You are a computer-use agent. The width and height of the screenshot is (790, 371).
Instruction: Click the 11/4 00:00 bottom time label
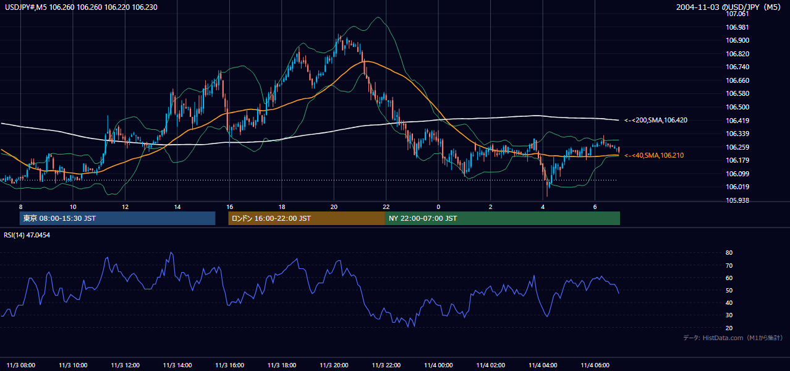tap(439, 365)
